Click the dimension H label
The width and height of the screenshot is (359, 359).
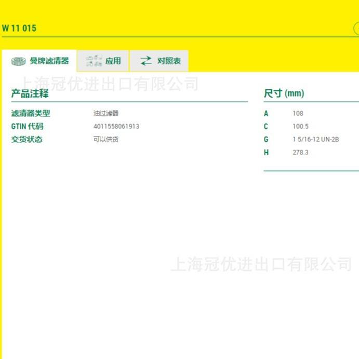pyautogui.click(x=266, y=152)
